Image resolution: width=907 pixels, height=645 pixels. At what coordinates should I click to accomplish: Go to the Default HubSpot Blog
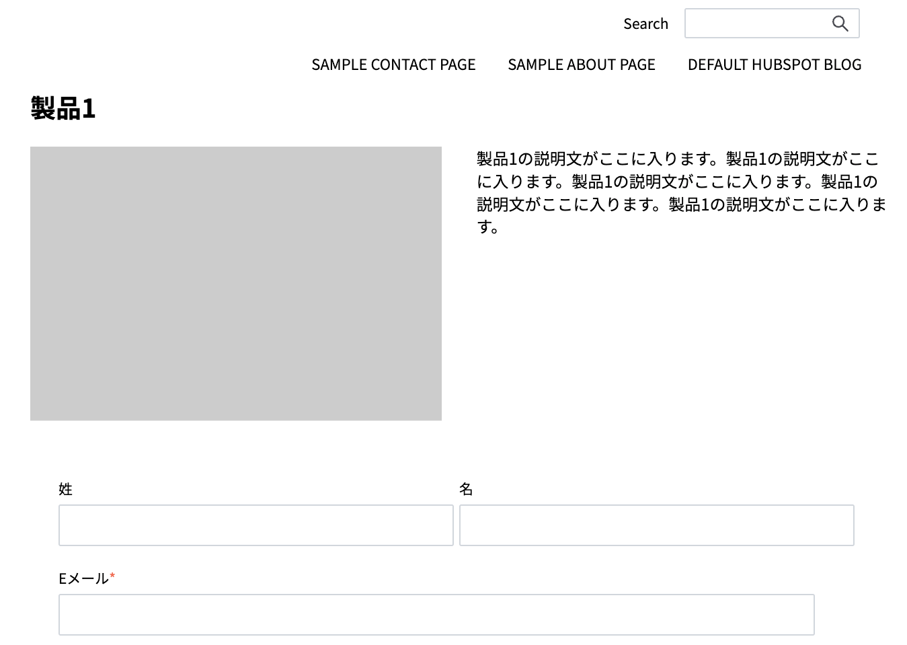(x=775, y=65)
